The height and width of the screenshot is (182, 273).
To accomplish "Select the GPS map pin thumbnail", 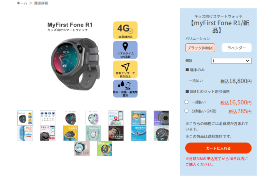I will tap(116, 118).
